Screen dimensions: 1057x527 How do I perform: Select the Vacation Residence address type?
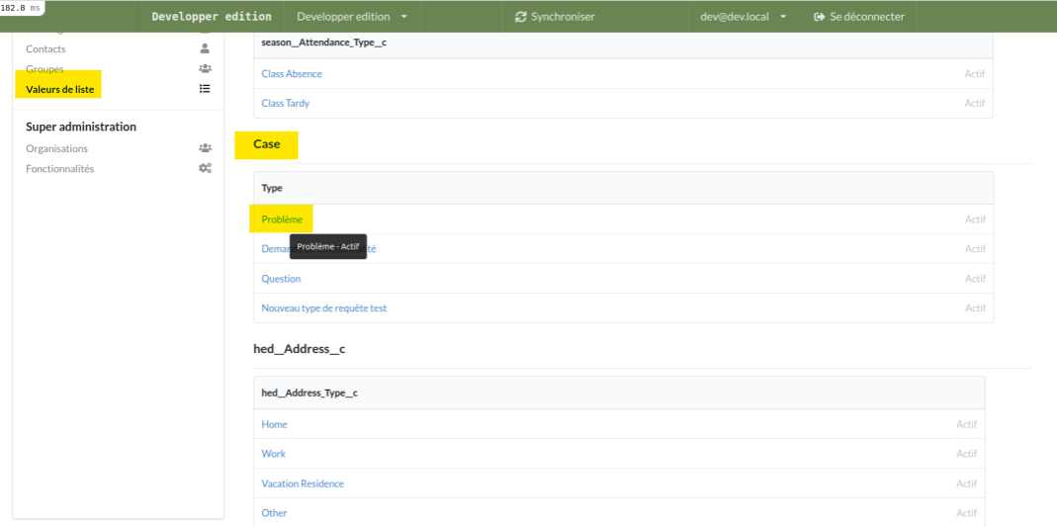pos(303,483)
